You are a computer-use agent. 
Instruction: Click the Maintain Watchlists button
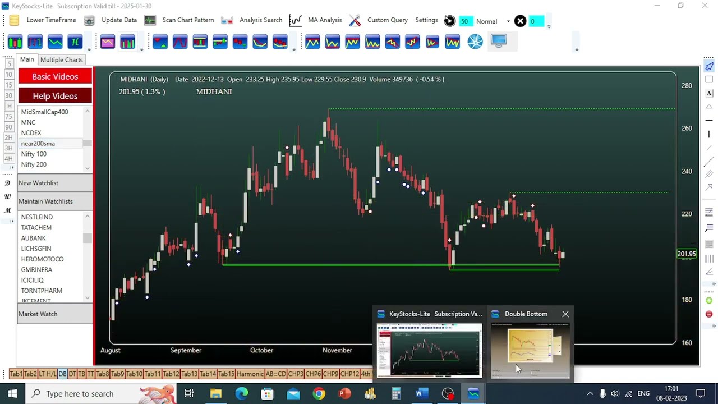pos(55,201)
